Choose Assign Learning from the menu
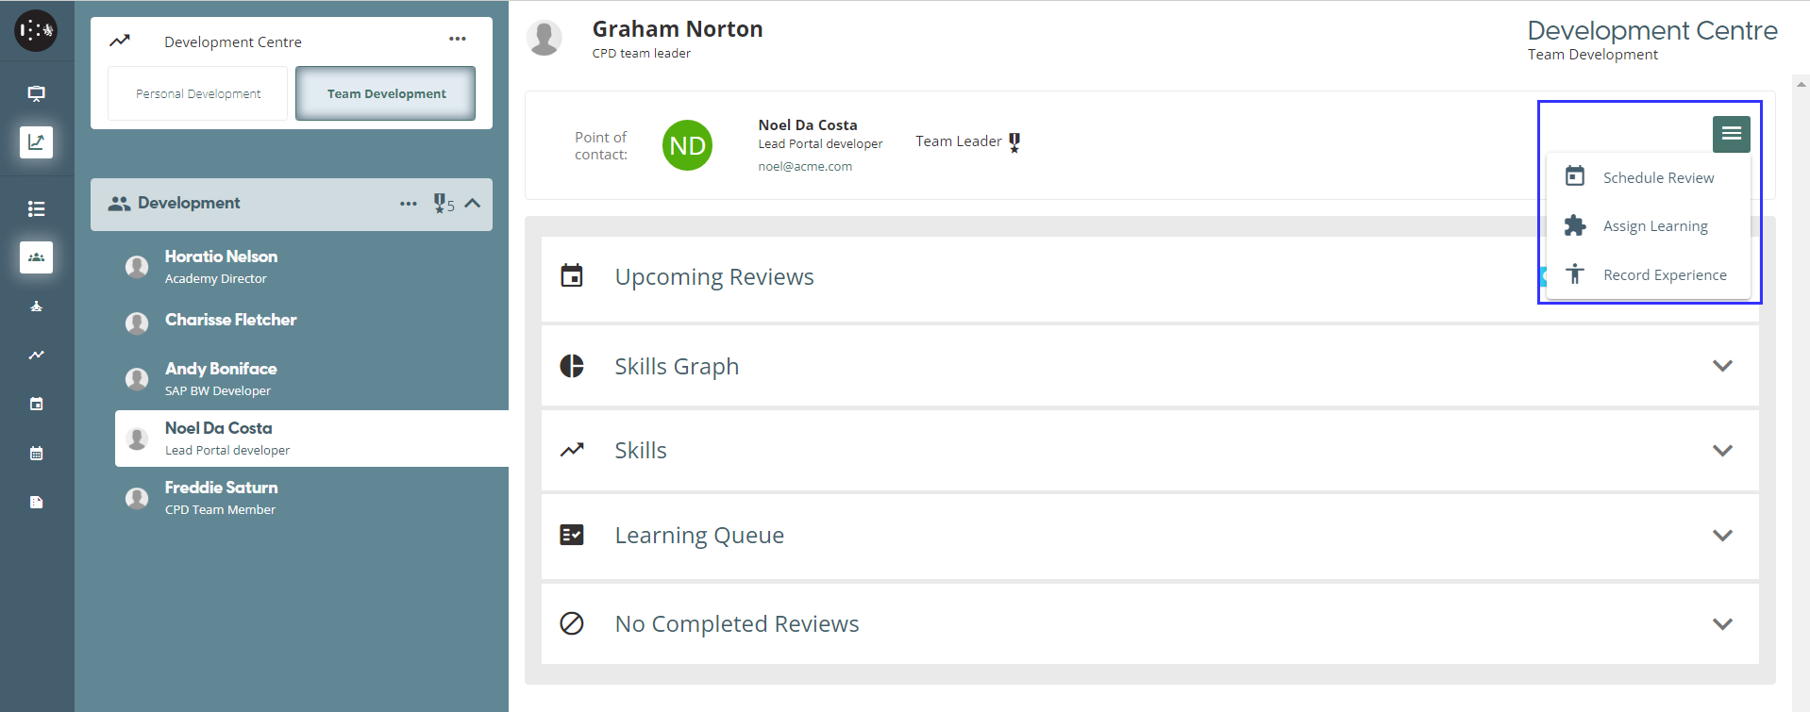The height and width of the screenshot is (712, 1810). coord(1654,226)
